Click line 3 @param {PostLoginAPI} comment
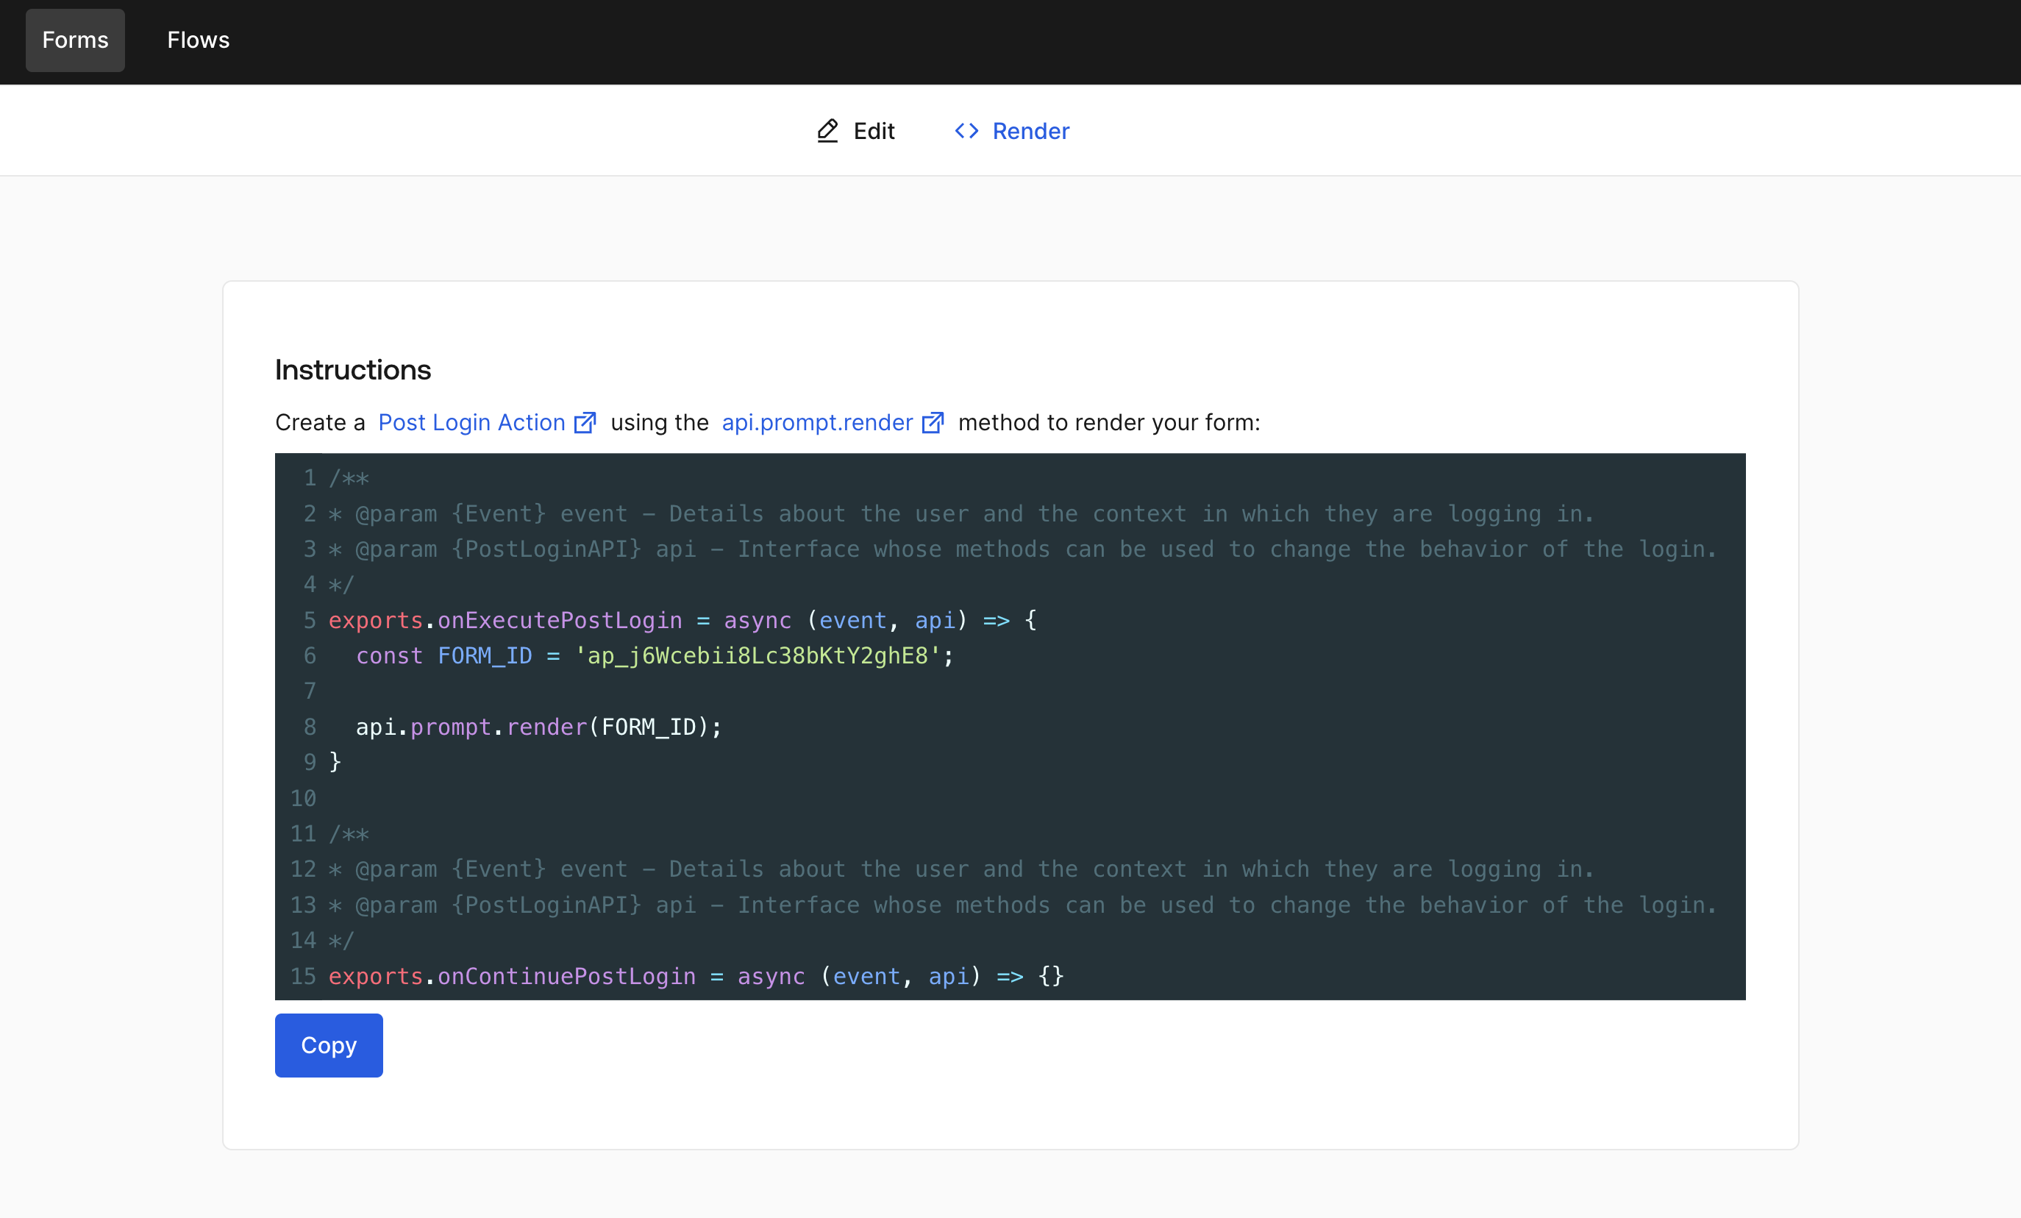The image size is (2021, 1218). point(1023,549)
